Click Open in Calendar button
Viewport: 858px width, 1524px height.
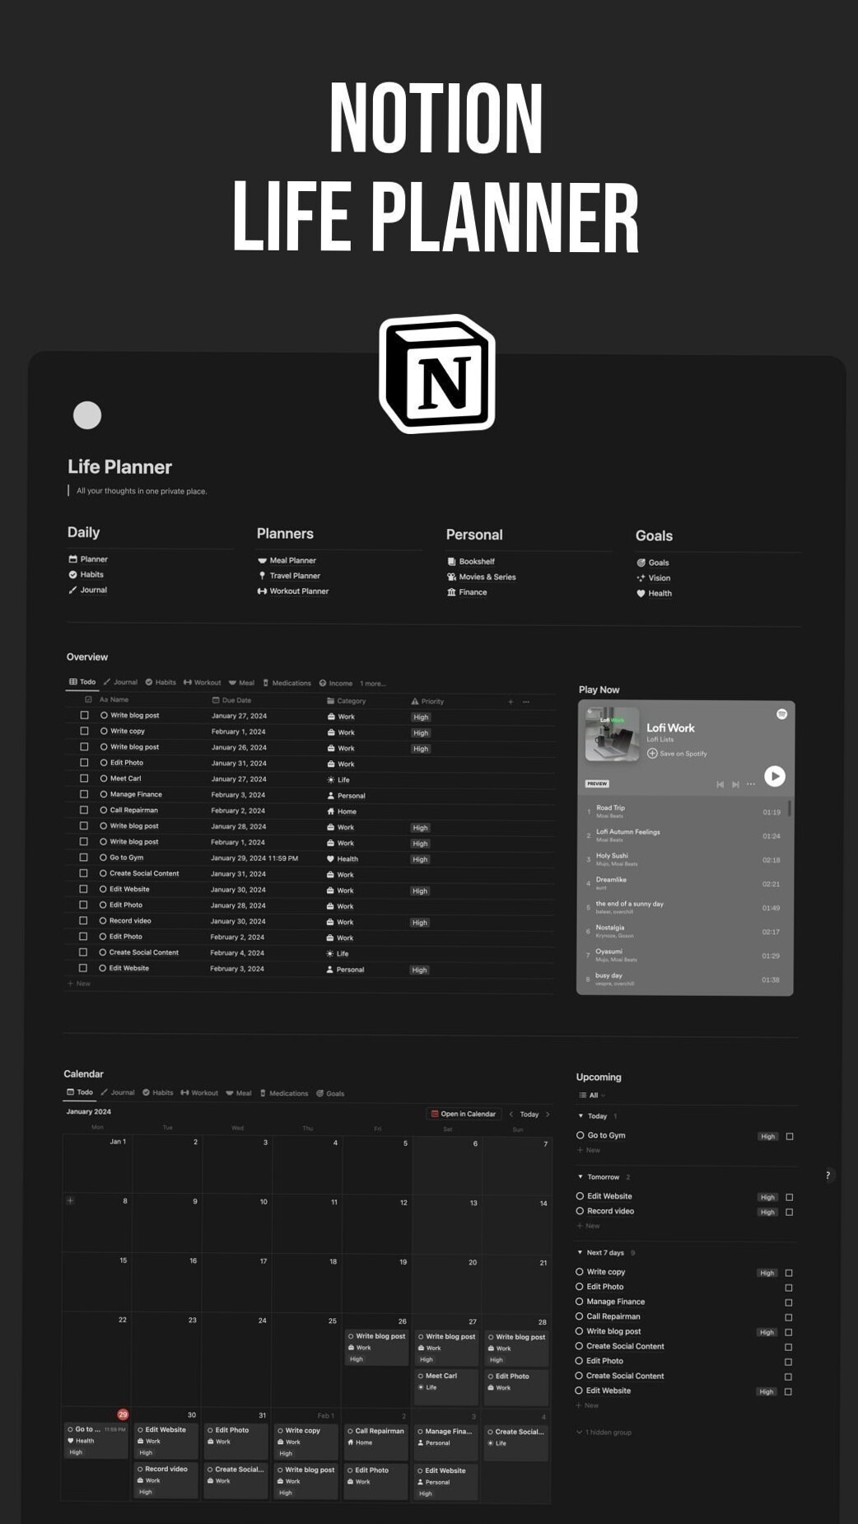464,1114
